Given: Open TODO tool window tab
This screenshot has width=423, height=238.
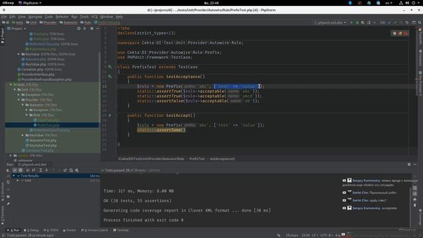Looking at the screenshot, I should click(x=51, y=230).
